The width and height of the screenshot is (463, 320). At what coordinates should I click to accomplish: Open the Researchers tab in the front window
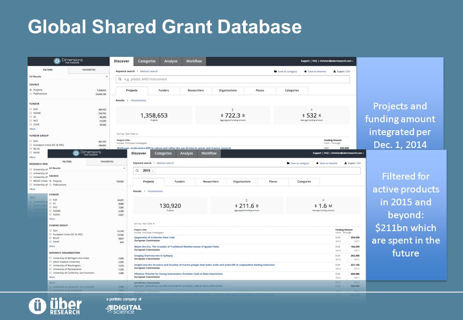(211, 181)
